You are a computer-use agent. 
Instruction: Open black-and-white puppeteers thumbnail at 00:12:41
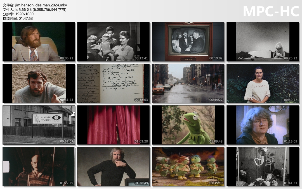point(113,42)
